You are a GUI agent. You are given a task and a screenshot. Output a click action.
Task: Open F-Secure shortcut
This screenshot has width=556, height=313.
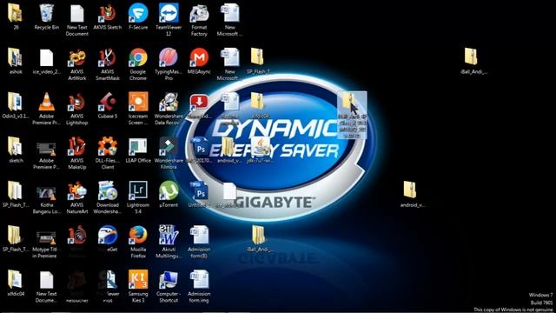click(x=138, y=14)
